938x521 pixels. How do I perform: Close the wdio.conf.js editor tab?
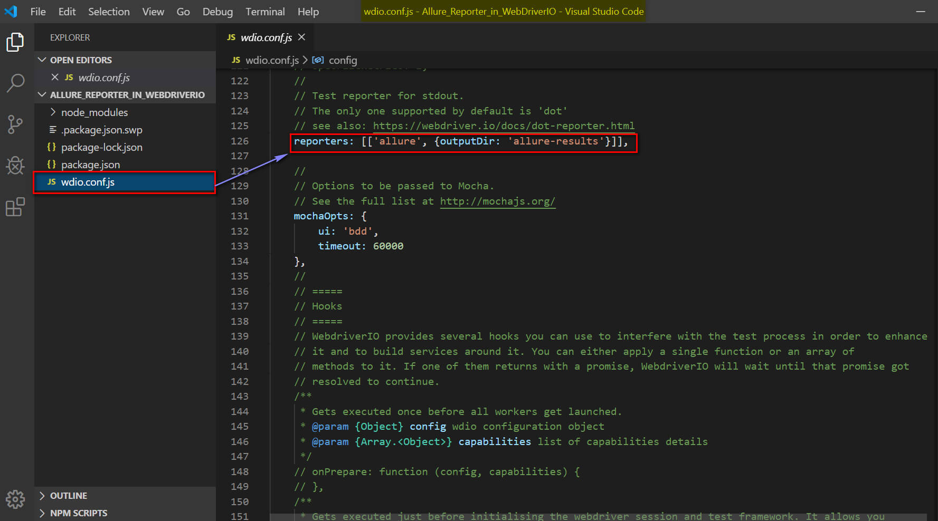click(x=301, y=37)
